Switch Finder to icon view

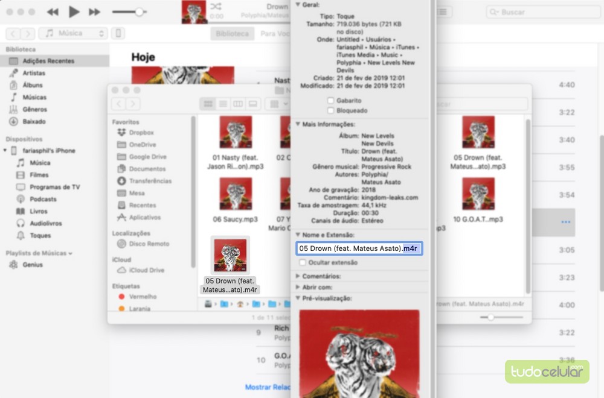click(208, 104)
